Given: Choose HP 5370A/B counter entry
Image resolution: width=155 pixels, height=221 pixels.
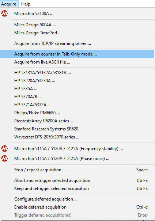Looking at the screenshot, I should 77,97.
